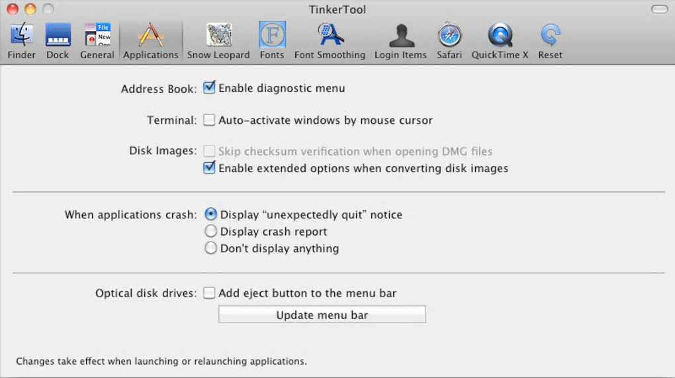Select the Applications toolbar icon
The width and height of the screenshot is (675, 378).
151,41
